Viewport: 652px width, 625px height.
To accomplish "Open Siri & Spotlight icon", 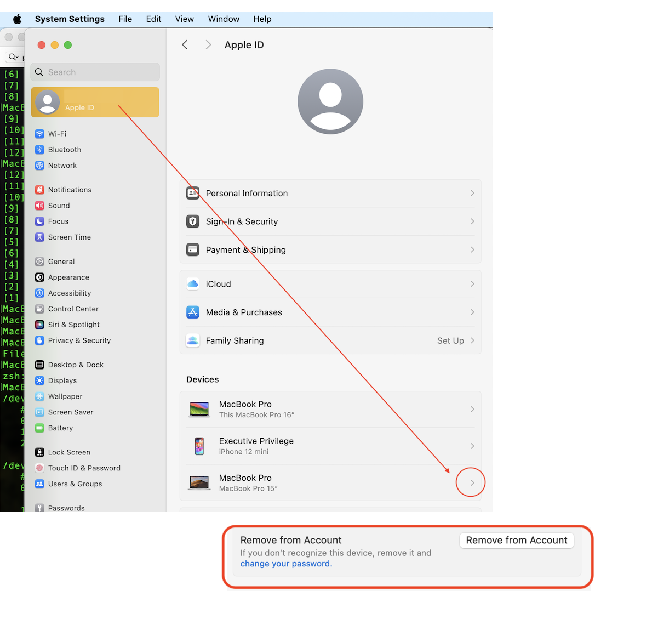I will (39, 325).
